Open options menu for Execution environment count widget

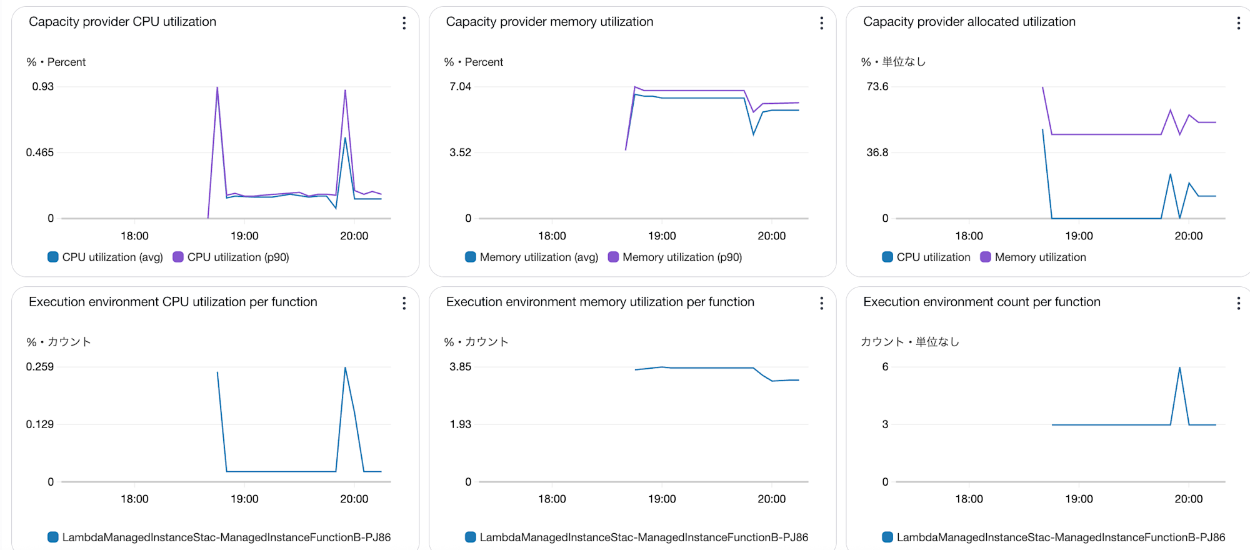pyautogui.click(x=1238, y=303)
